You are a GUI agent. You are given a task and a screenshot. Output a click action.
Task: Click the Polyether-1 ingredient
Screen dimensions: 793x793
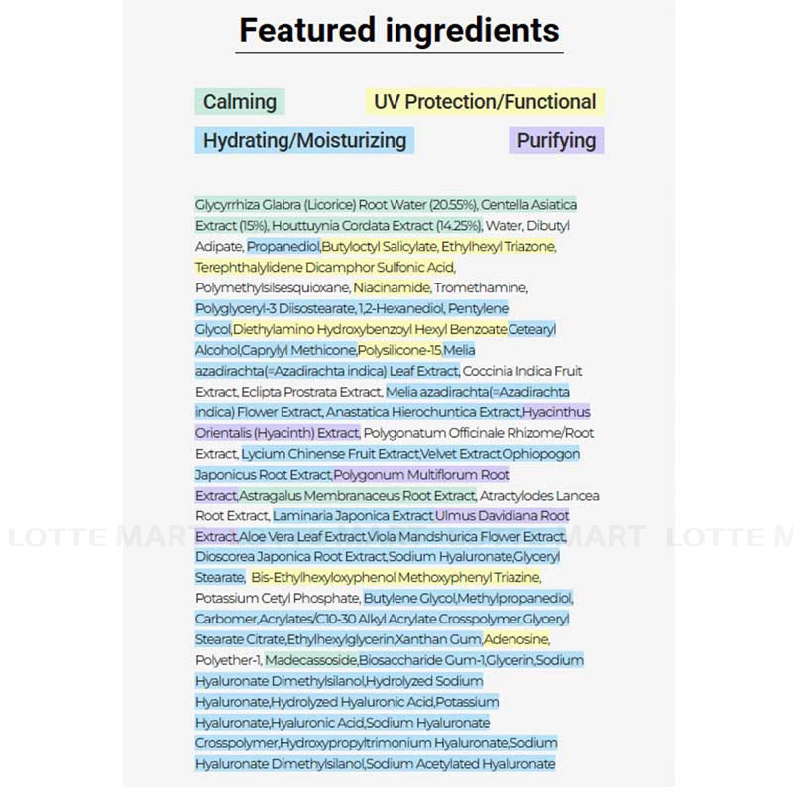tap(226, 660)
